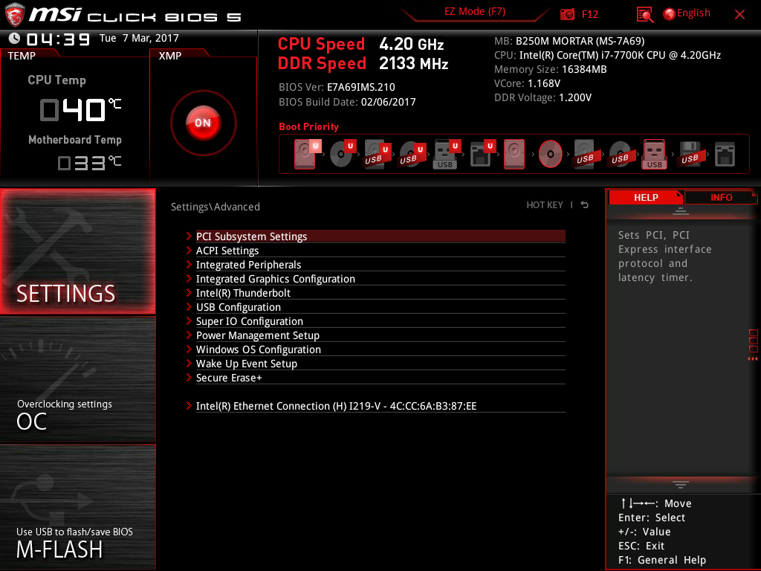761x571 pixels.
Task: Click the highlighted optical disc boot icon
Action: pyautogui.click(x=550, y=155)
